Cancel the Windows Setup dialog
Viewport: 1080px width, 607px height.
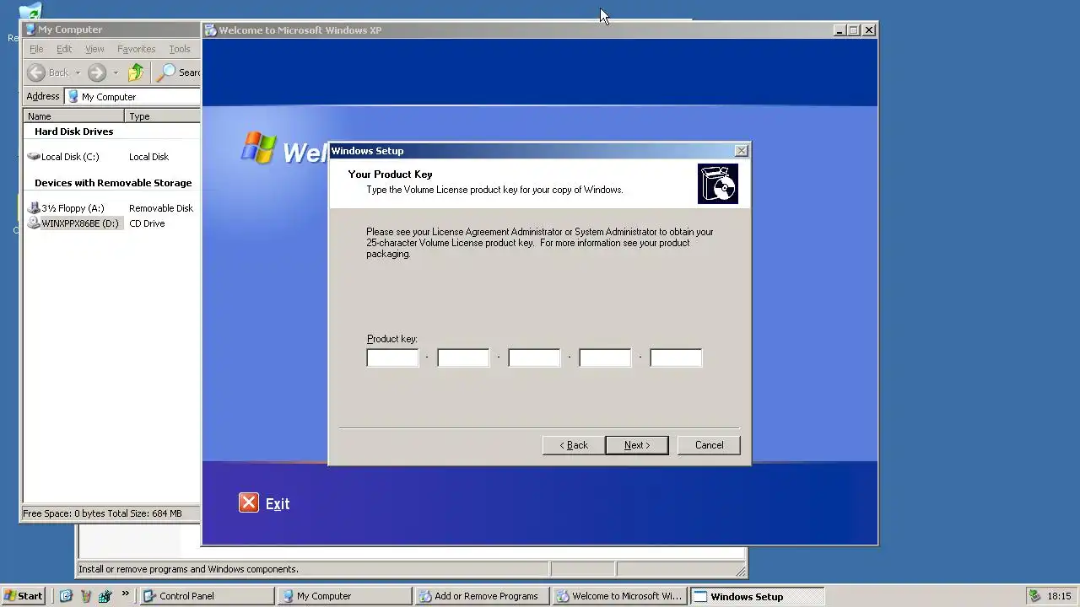[709, 445]
